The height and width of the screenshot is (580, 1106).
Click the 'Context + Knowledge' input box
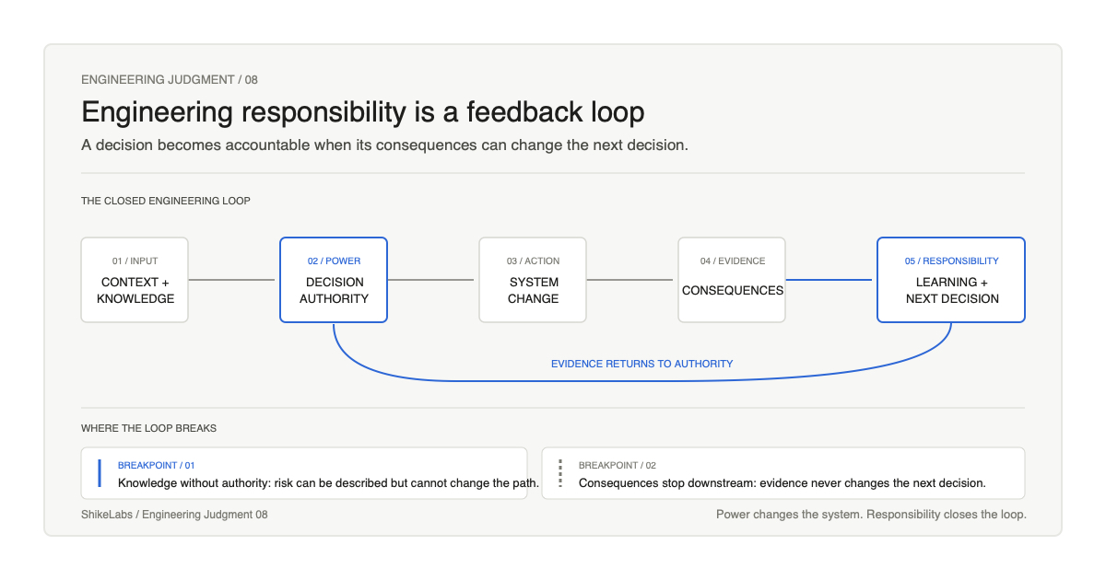(135, 280)
